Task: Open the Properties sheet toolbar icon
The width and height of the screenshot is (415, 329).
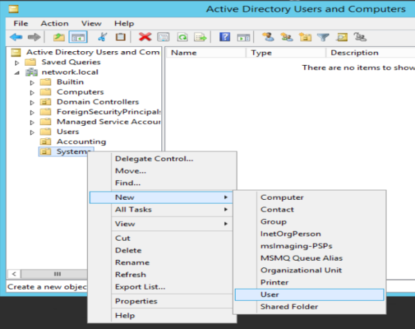Action: (163, 37)
